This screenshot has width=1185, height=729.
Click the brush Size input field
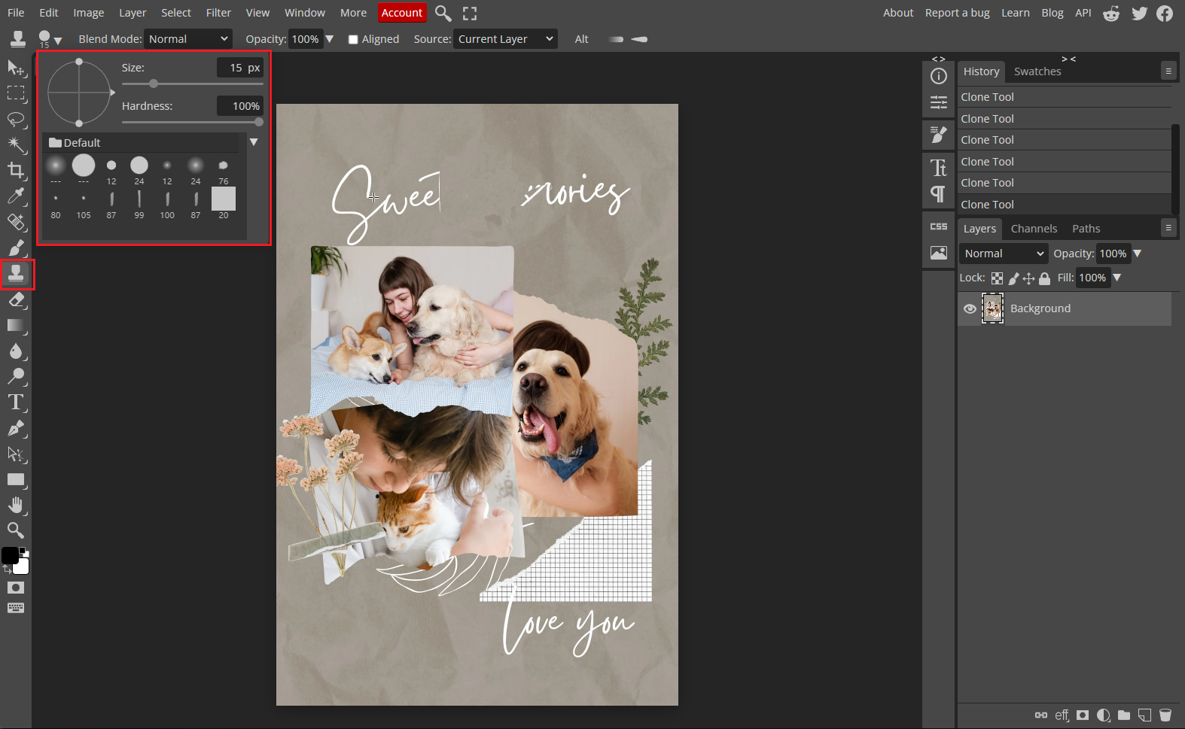coord(239,68)
